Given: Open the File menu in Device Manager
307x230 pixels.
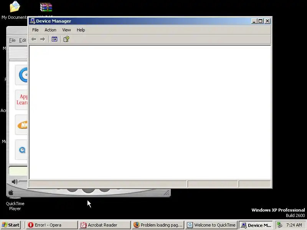Looking at the screenshot, I should (35, 30).
